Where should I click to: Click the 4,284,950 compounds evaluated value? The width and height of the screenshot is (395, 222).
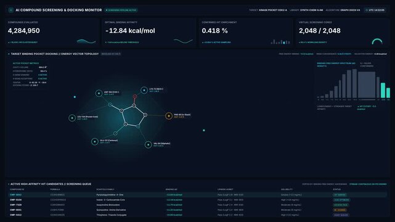[x=23, y=31]
